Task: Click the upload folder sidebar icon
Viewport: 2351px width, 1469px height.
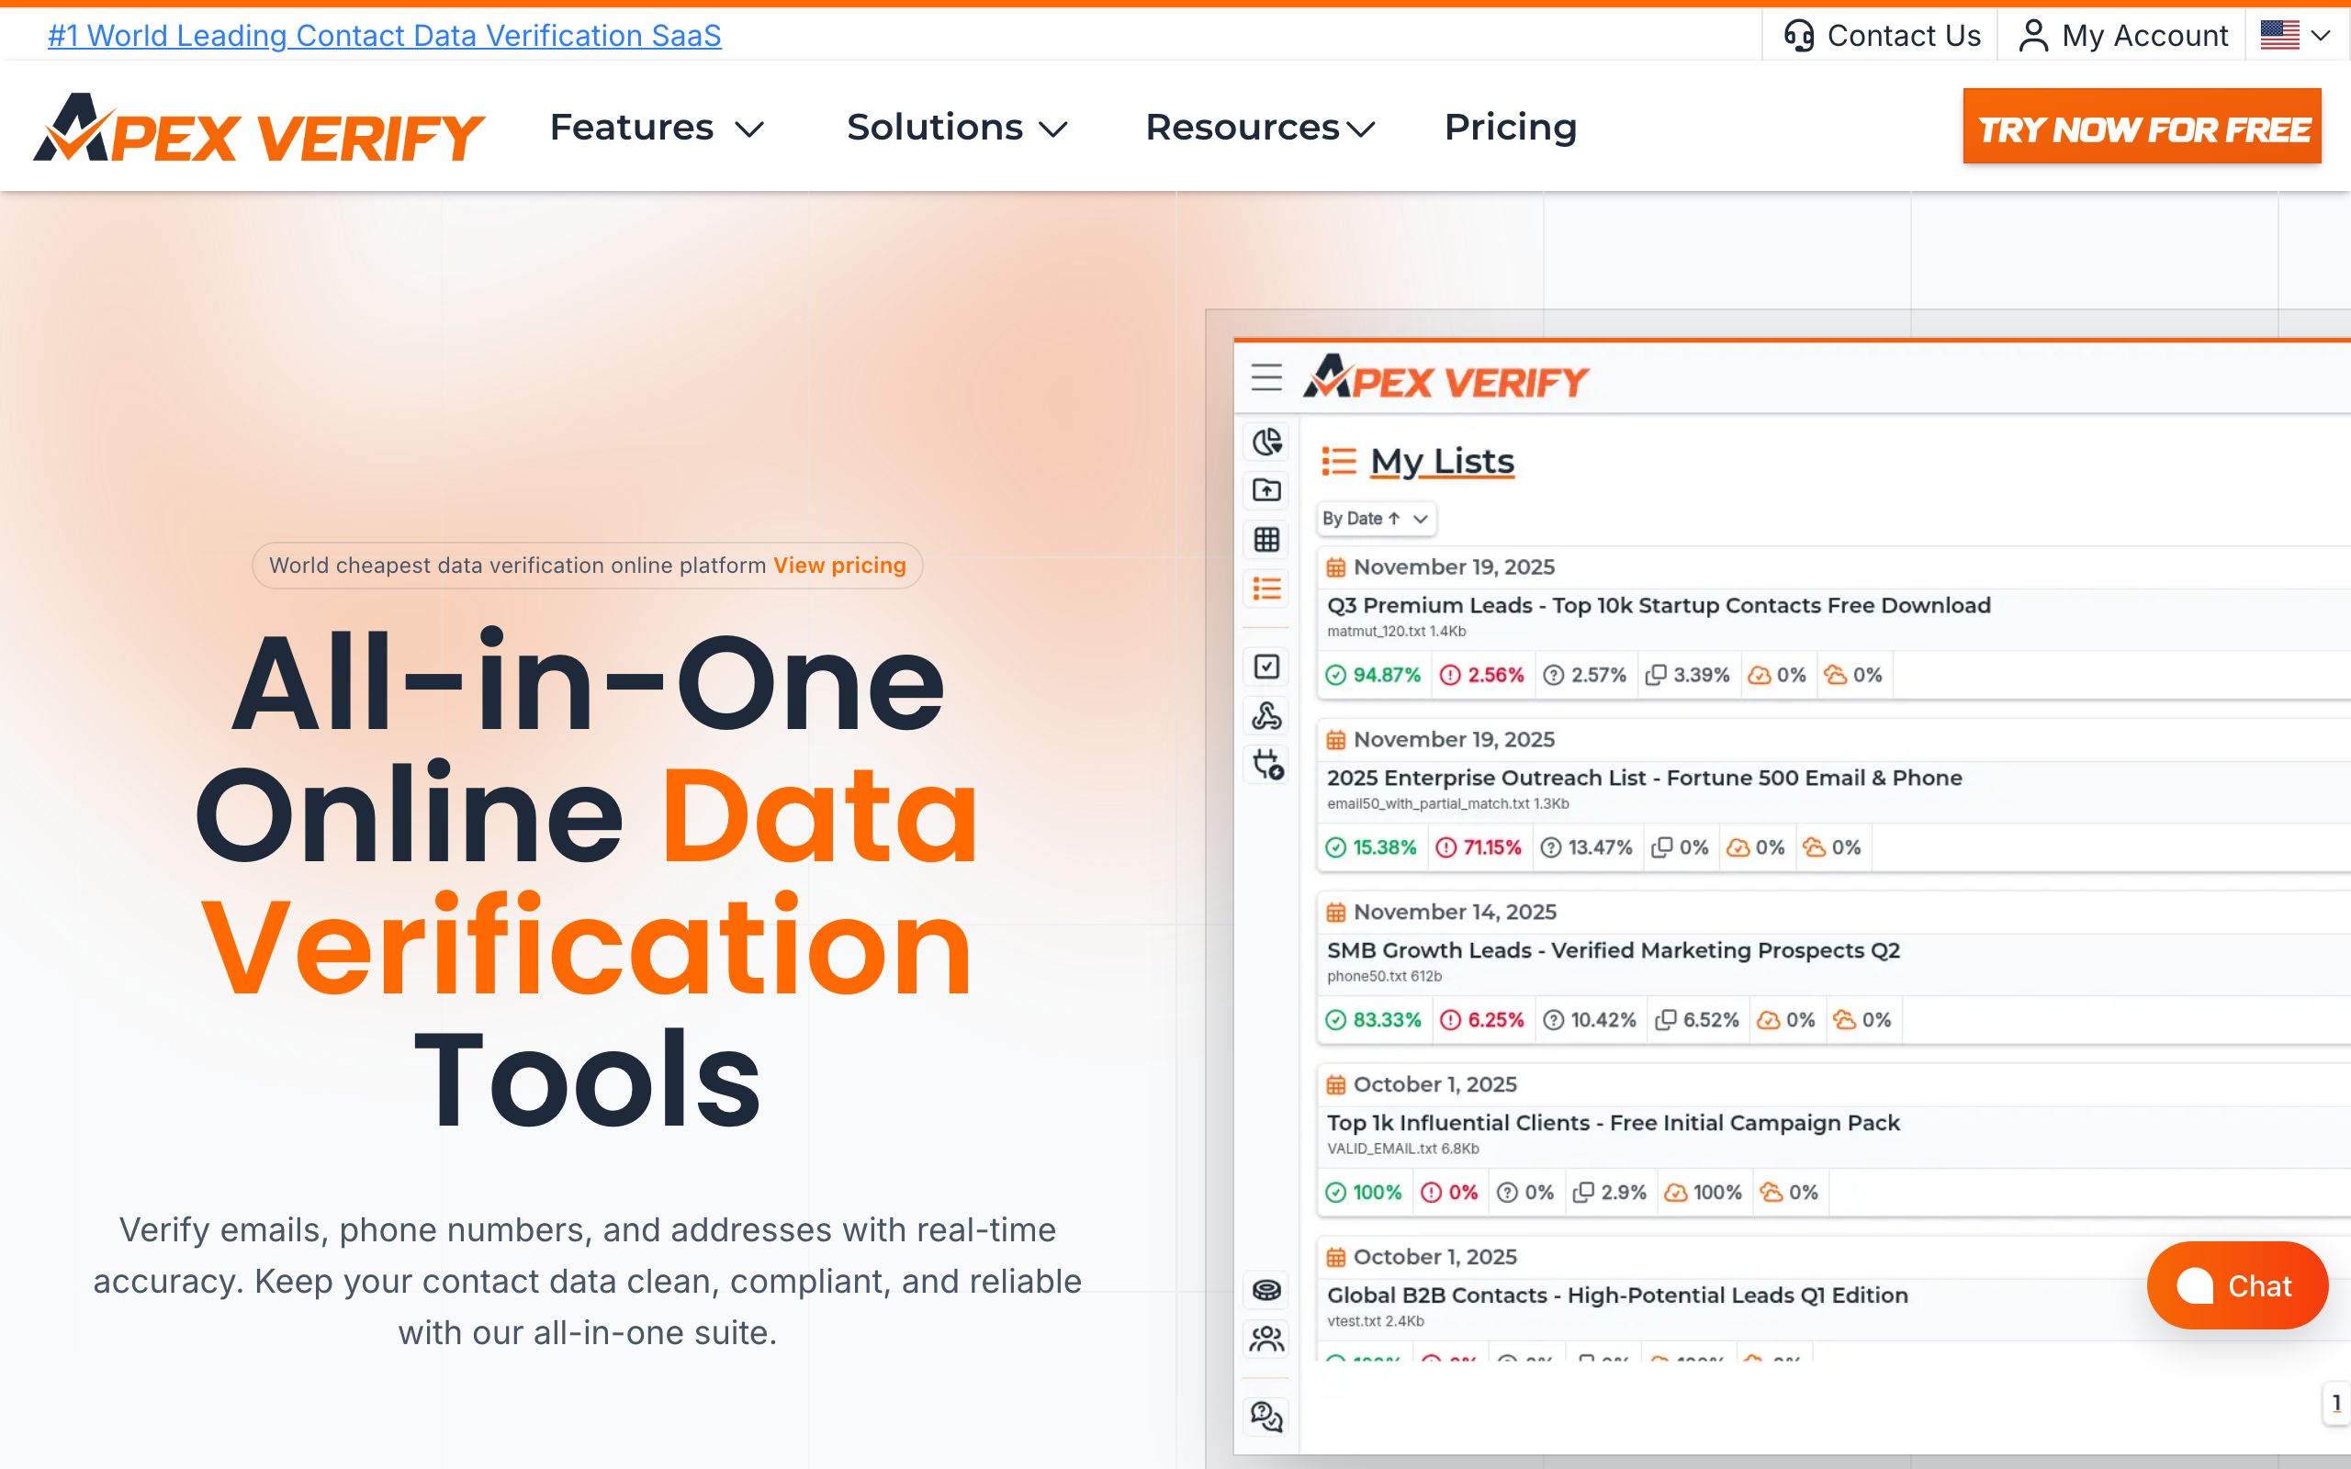Action: pos(1265,490)
